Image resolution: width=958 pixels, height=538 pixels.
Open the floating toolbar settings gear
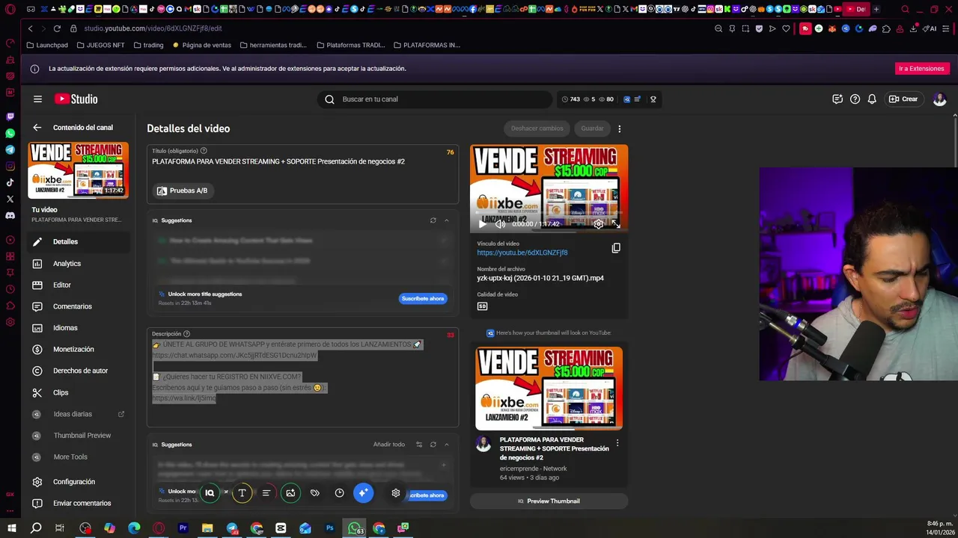[x=396, y=493]
